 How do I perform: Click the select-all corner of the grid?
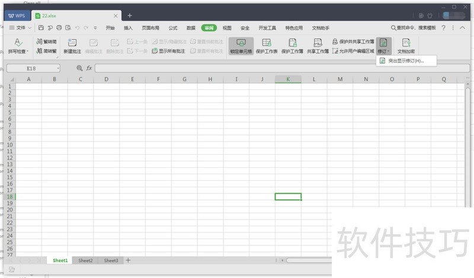point(11,79)
